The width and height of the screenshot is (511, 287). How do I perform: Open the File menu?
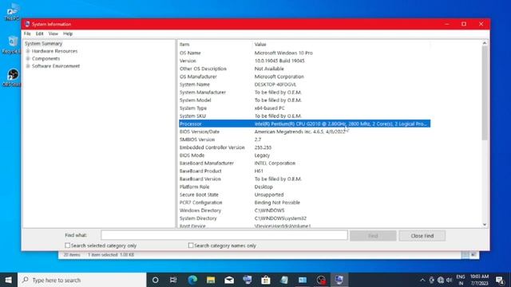(x=27, y=33)
